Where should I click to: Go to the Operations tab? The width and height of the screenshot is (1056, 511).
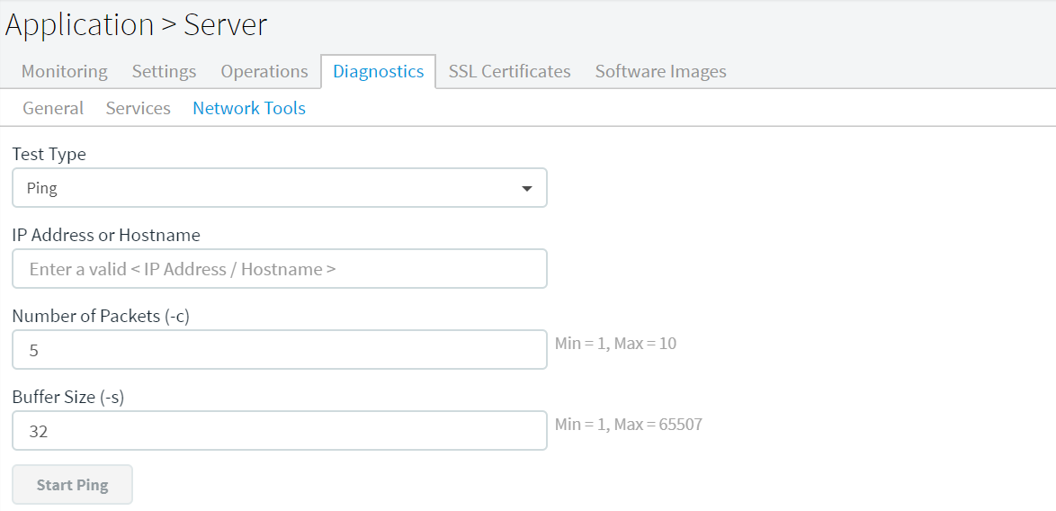(x=264, y=71)
